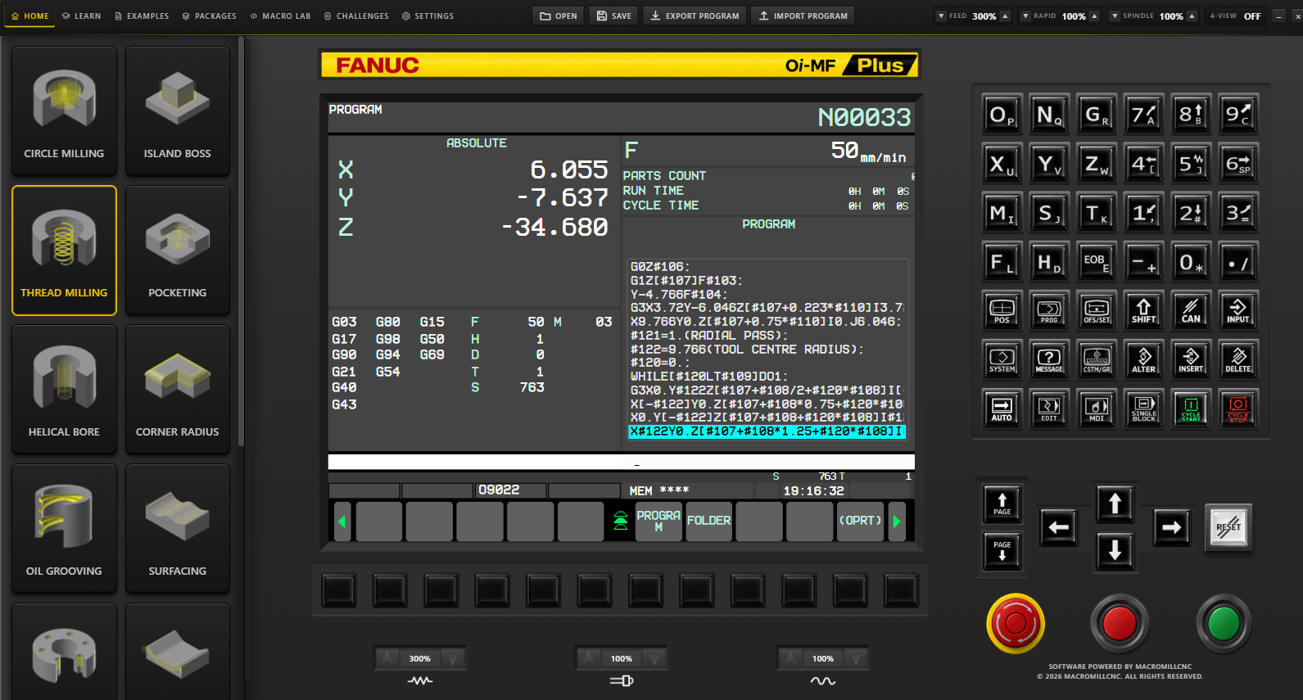This screenshot has width=1303, height=700.
Task: Select the PROG function key
Action: pyautogui.click(x=1049, y=310)
